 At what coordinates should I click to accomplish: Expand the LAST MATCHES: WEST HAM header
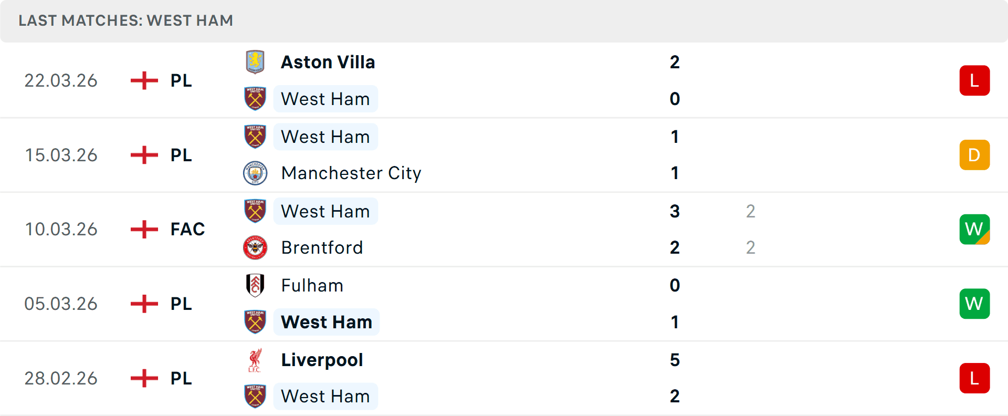(x=125, y=20)
